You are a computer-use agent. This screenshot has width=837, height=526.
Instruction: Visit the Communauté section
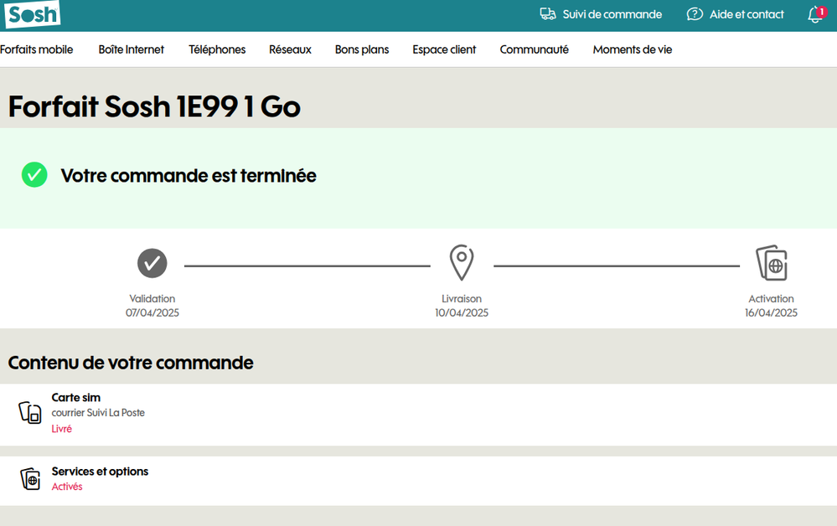point(534,49)
